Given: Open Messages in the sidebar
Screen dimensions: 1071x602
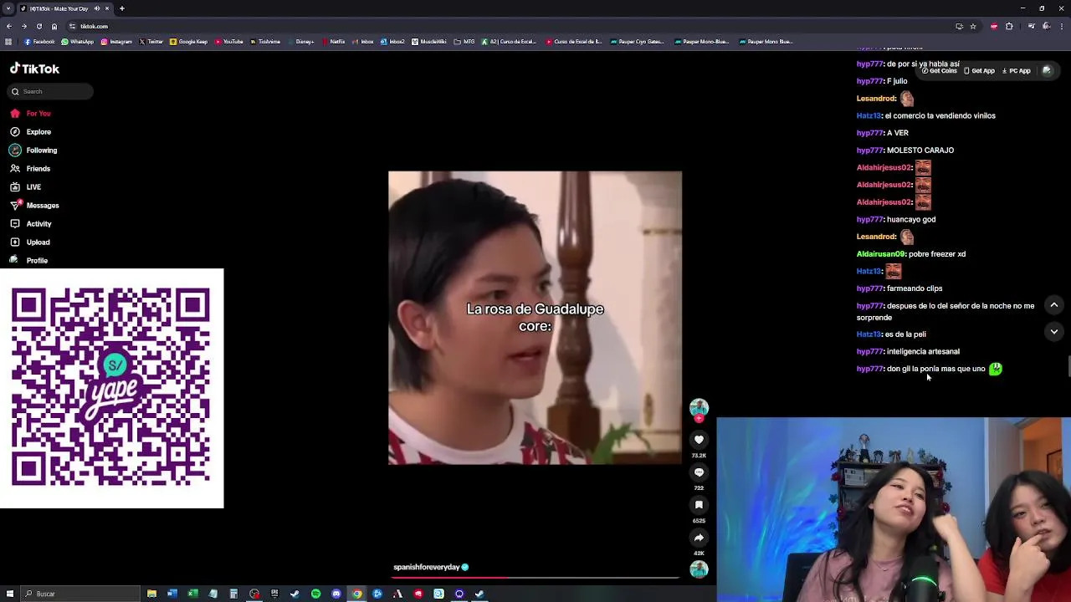Looking at the screenshot, I should [34, 206].
